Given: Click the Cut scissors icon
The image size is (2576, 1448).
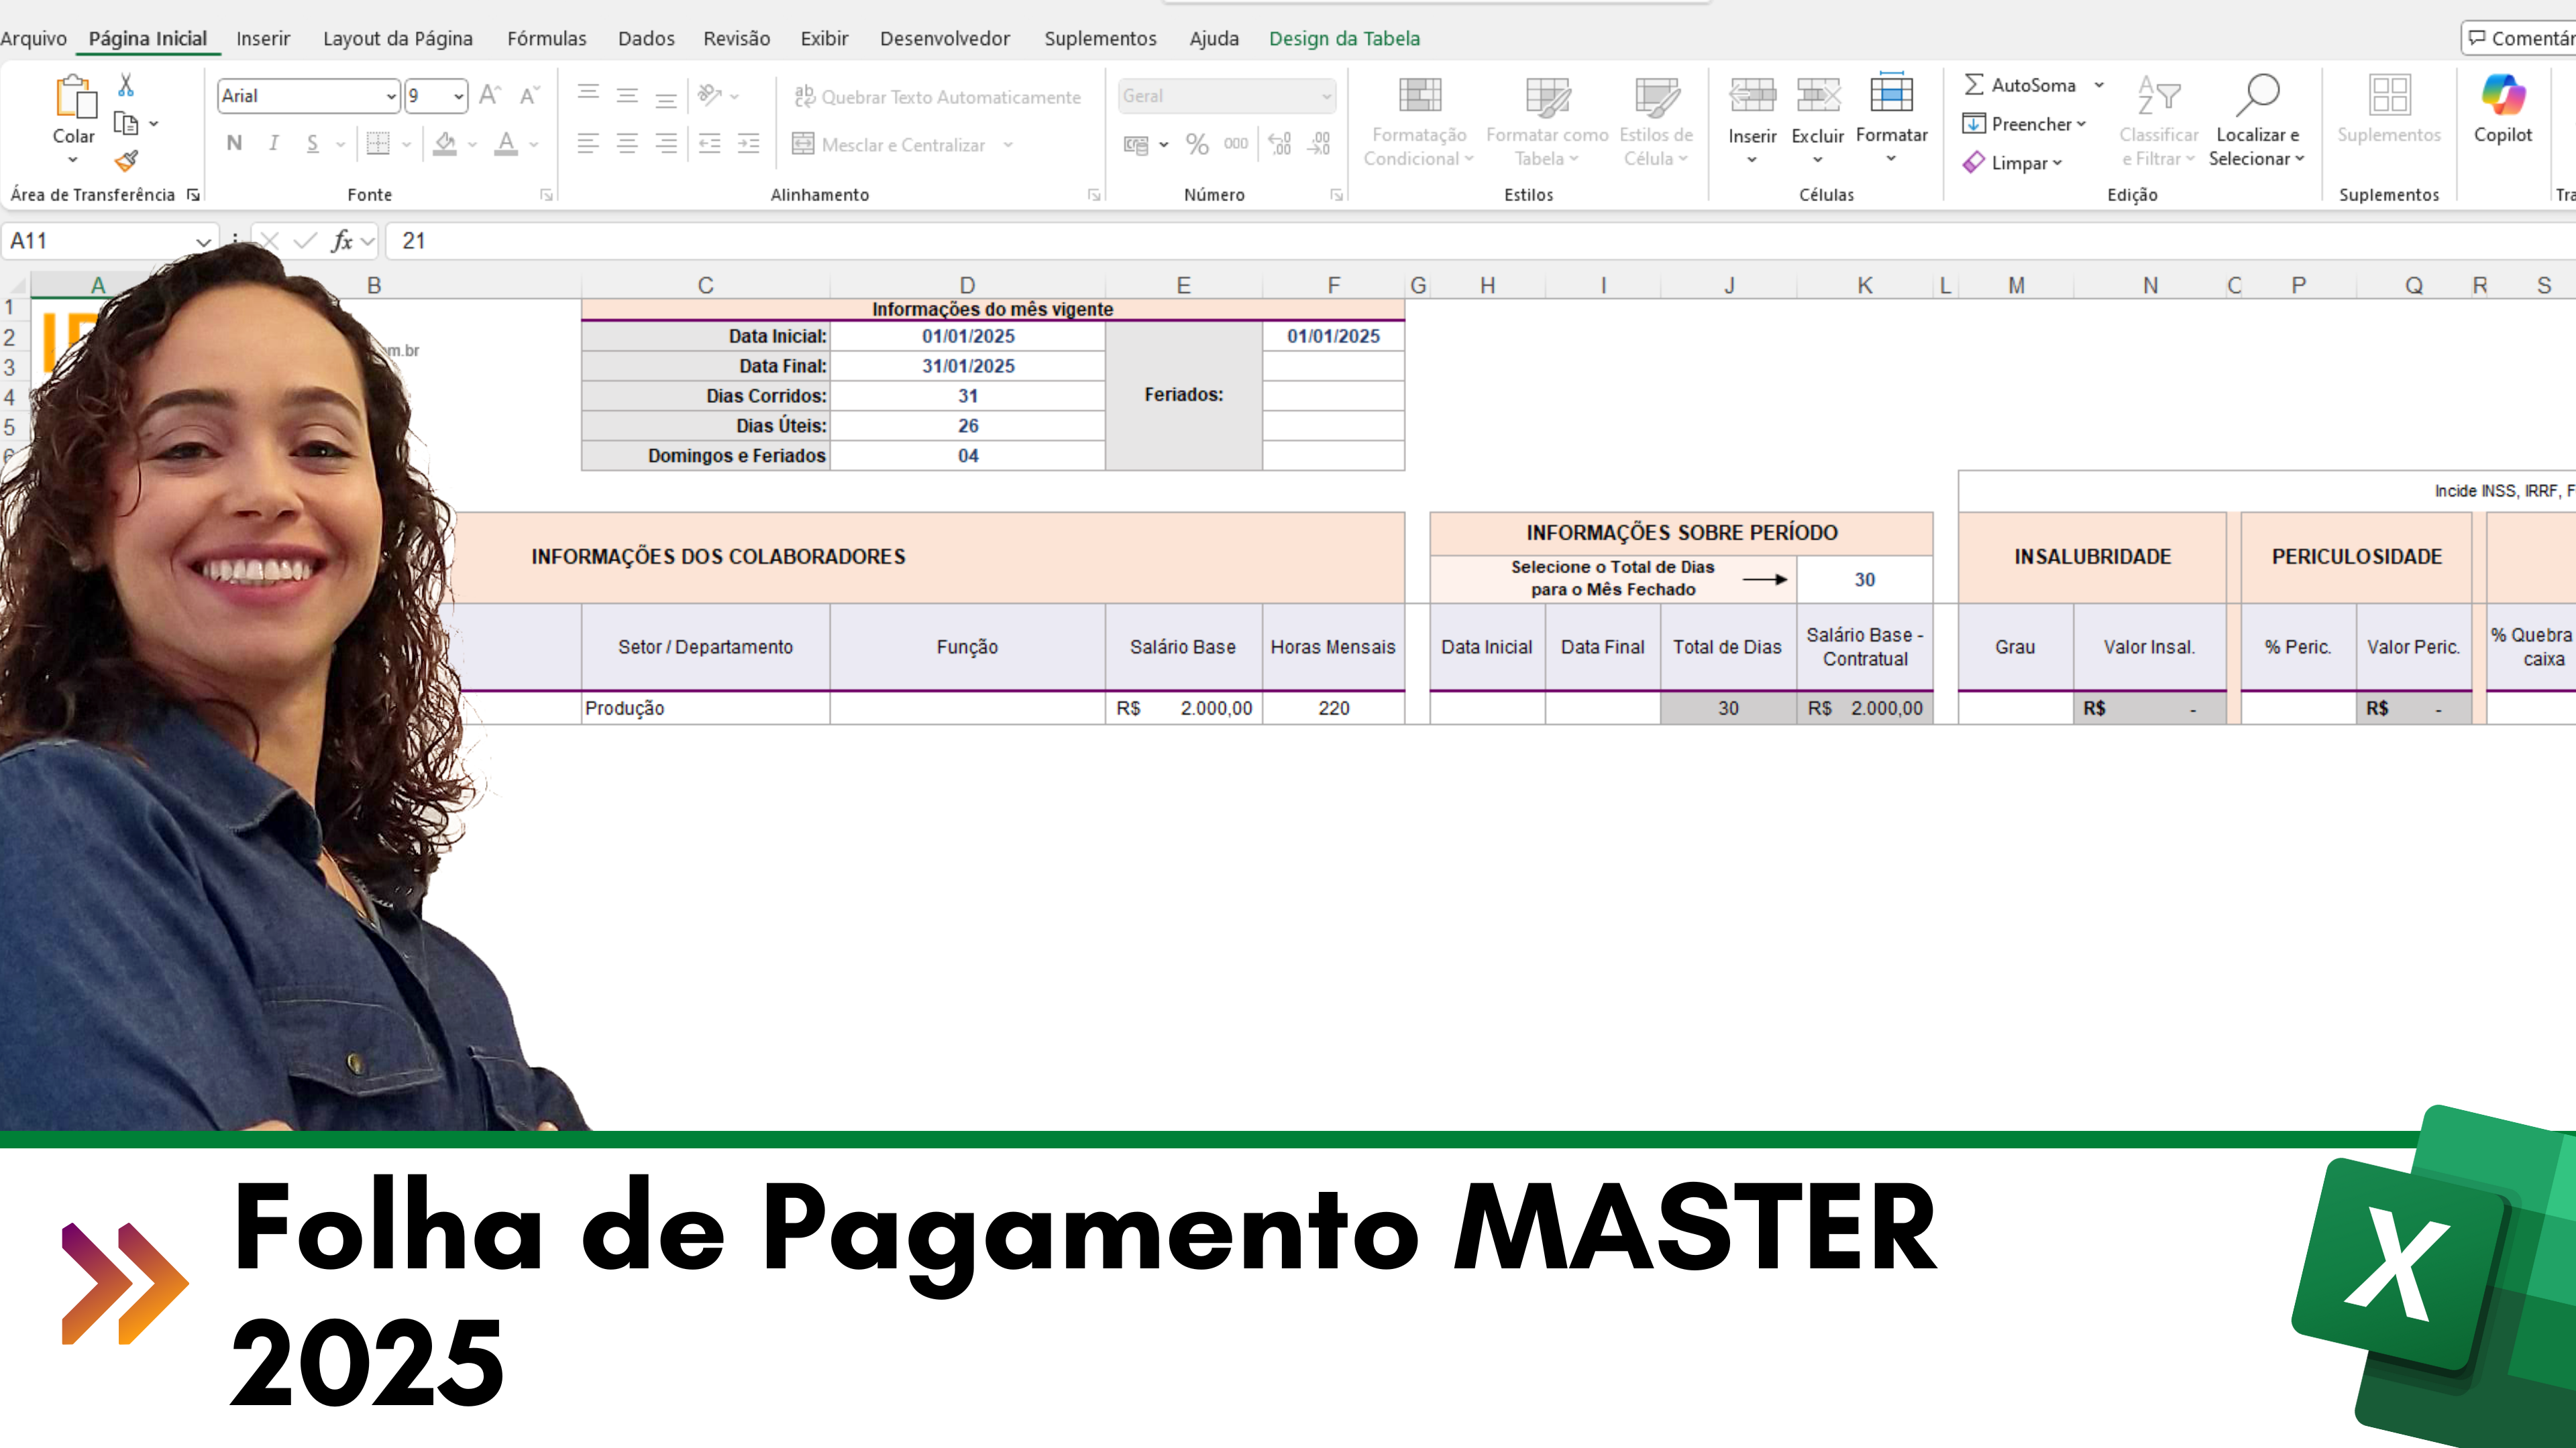Looking at the screenshot, I should point(126,85).
